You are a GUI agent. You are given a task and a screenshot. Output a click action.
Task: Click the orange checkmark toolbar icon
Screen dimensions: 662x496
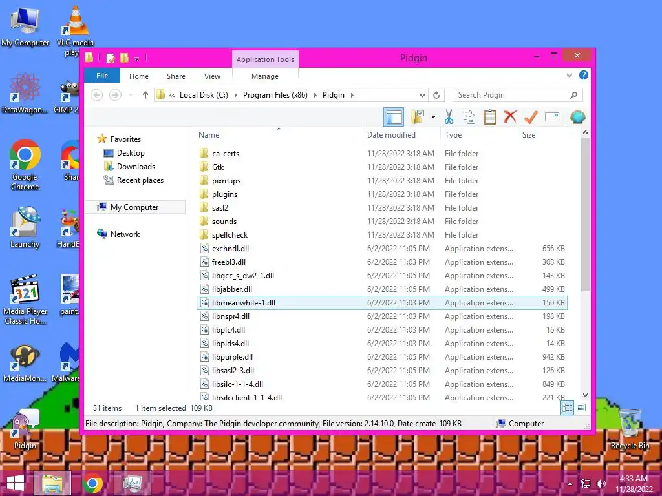[x=531, y=117]
